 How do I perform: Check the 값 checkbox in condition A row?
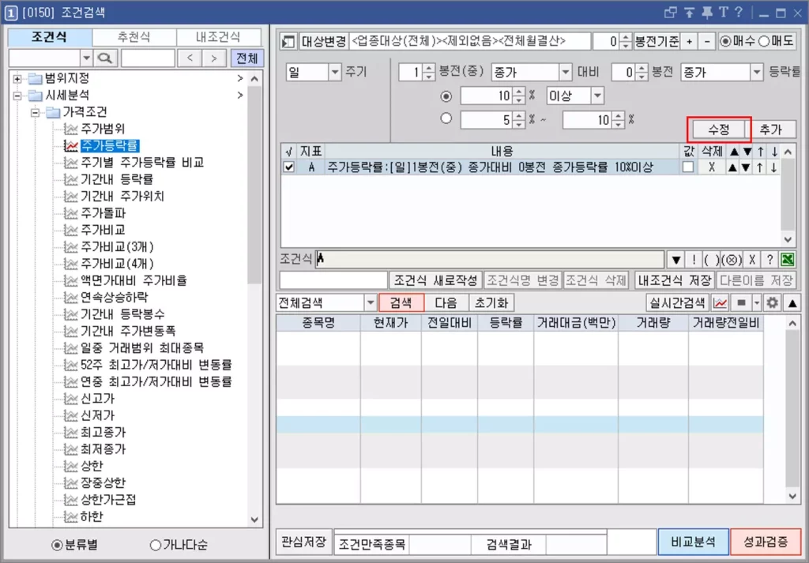(688, 167)
